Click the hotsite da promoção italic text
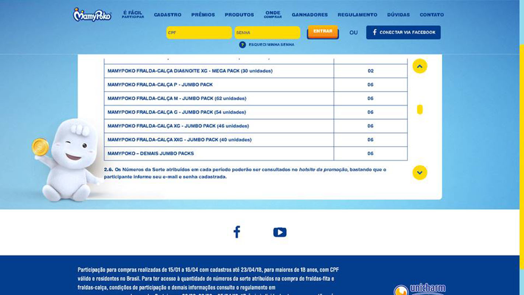The height and width of the screenshot is (295, 524). click(x=323, y=170)
